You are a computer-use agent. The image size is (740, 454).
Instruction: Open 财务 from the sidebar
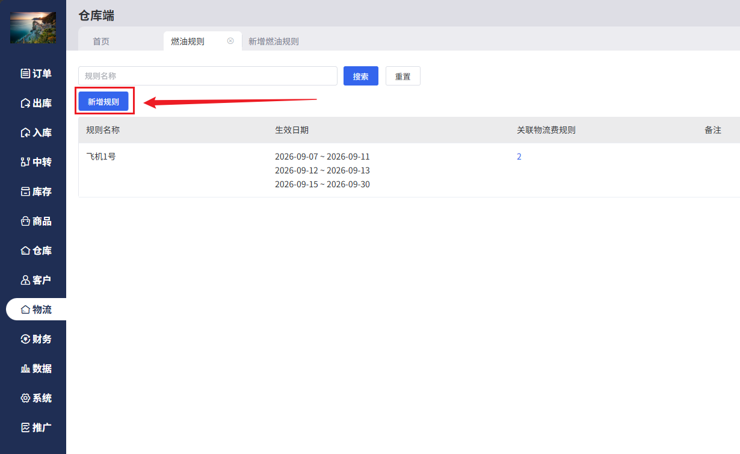point(35,339)
